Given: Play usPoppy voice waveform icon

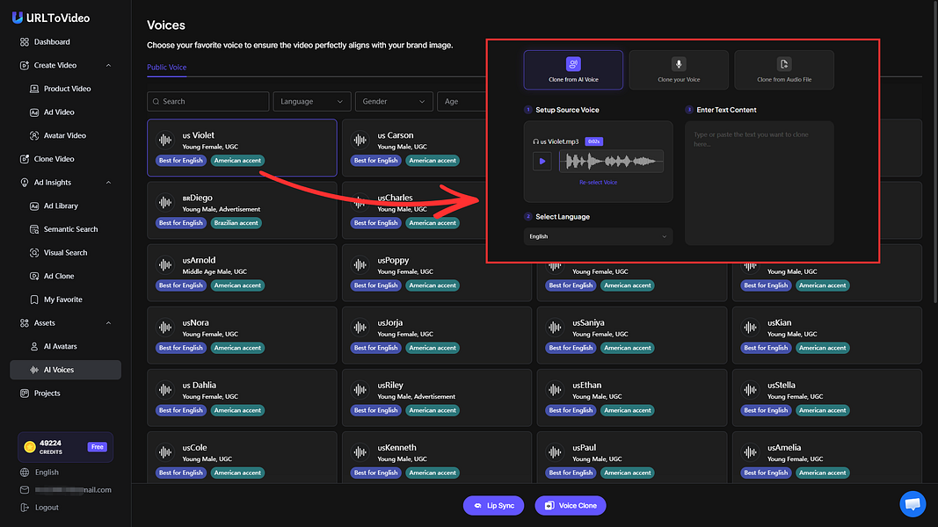Looking at the screenshot, I should [360, 265].
